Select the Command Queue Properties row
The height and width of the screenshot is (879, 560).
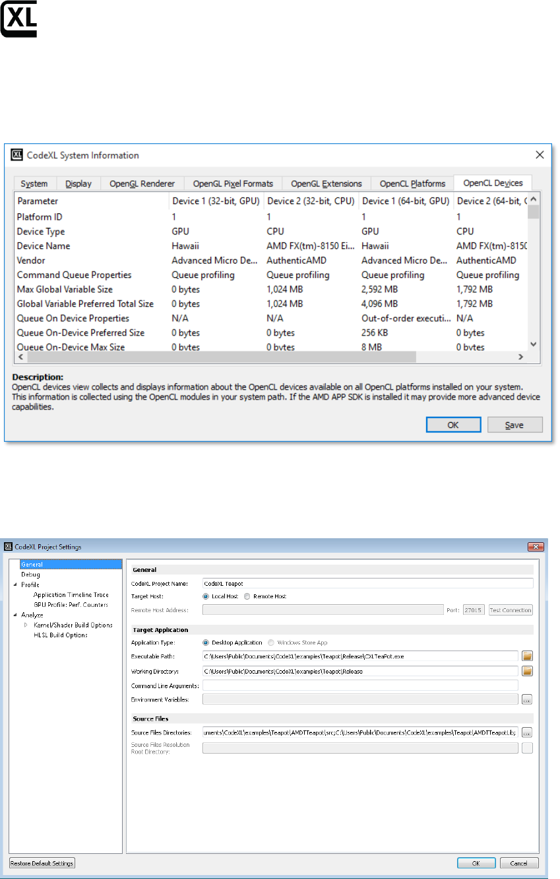tap(271, 275)
